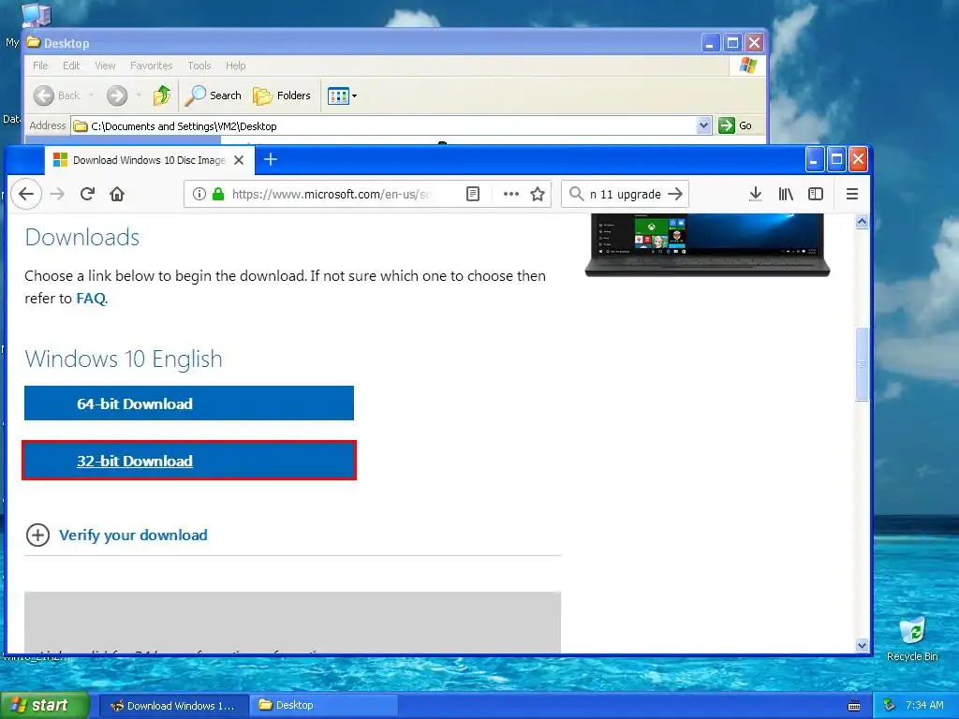Click the Firefox vertical scrollbar thumb
Viewport: 959px width, 719px height.
coord(862,364)
